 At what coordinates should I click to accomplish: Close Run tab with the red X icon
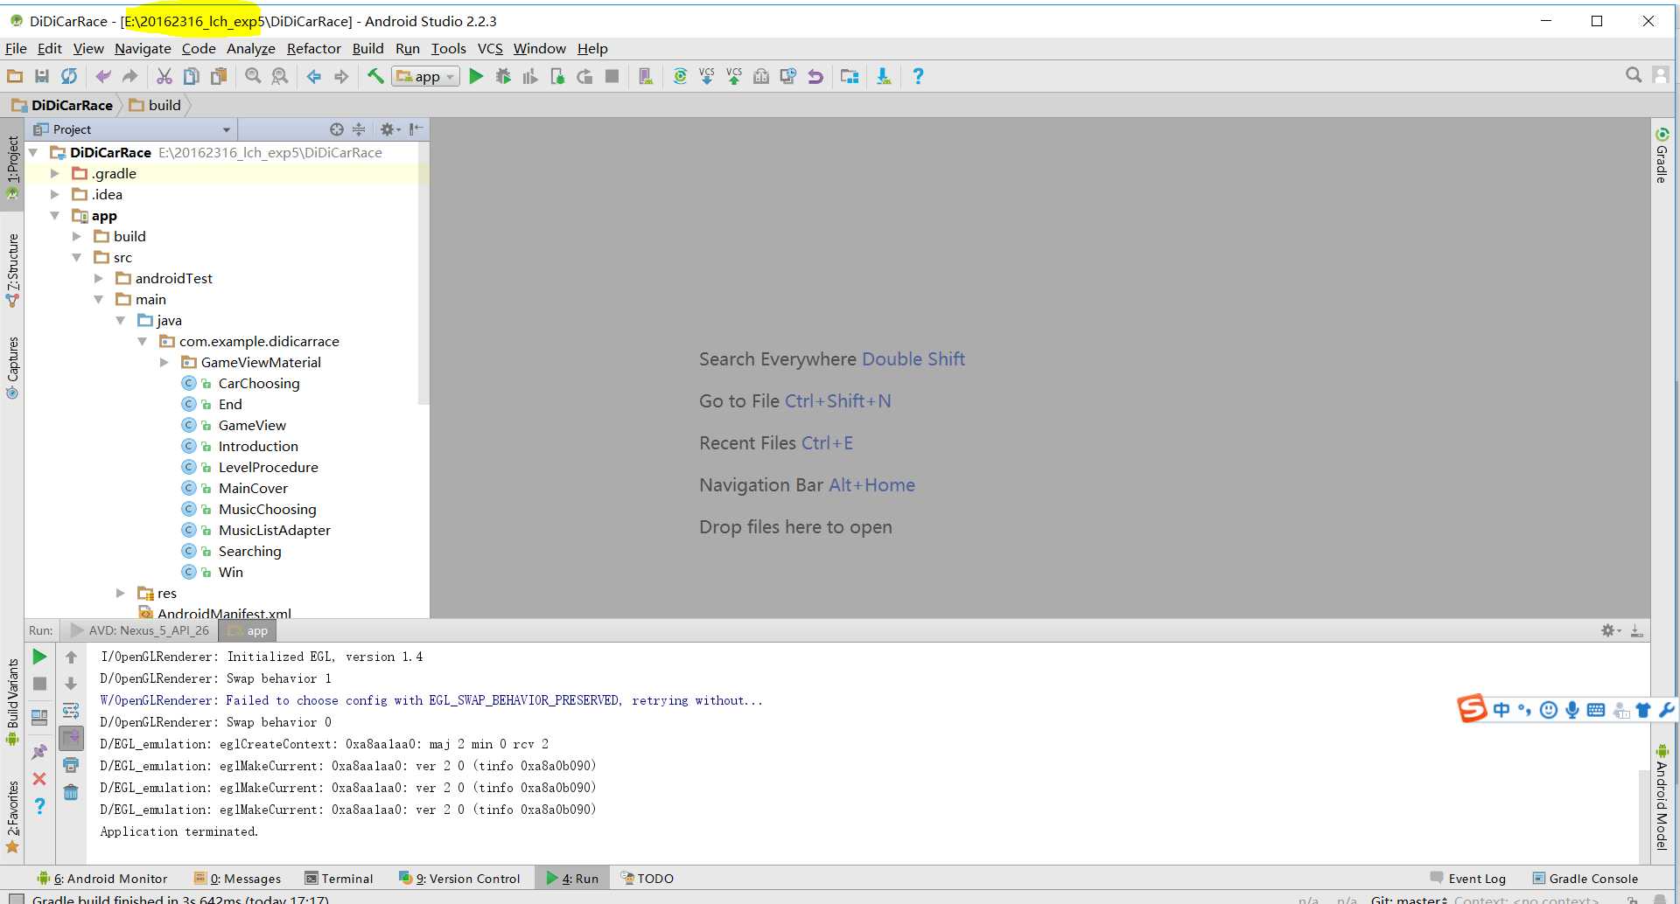tap(39, 778)
